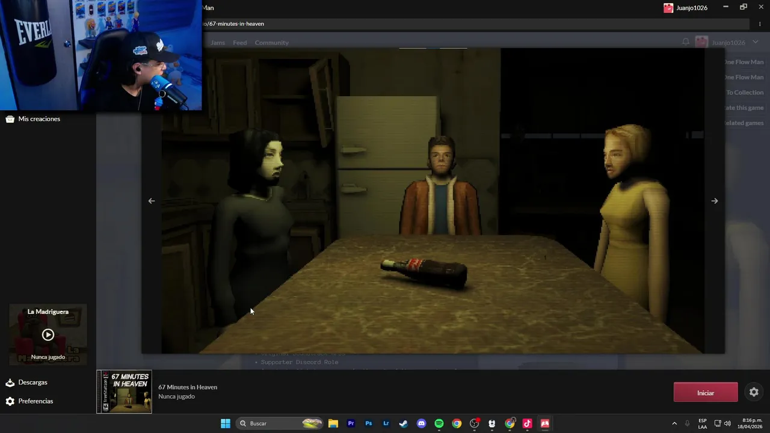Open game settings gear next to Iniciar
This screenshot has width=770, height=433.
(x=754, y=392)
